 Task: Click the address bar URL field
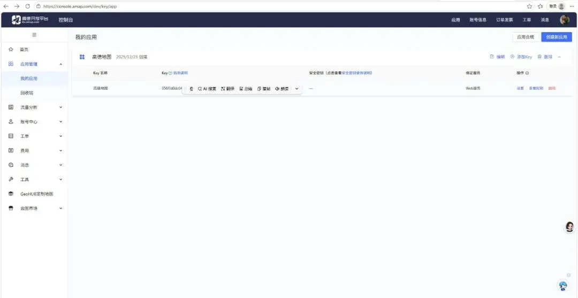tap(280, 6)
